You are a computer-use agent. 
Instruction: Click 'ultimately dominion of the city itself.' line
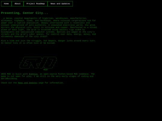(x=25, y=36)
